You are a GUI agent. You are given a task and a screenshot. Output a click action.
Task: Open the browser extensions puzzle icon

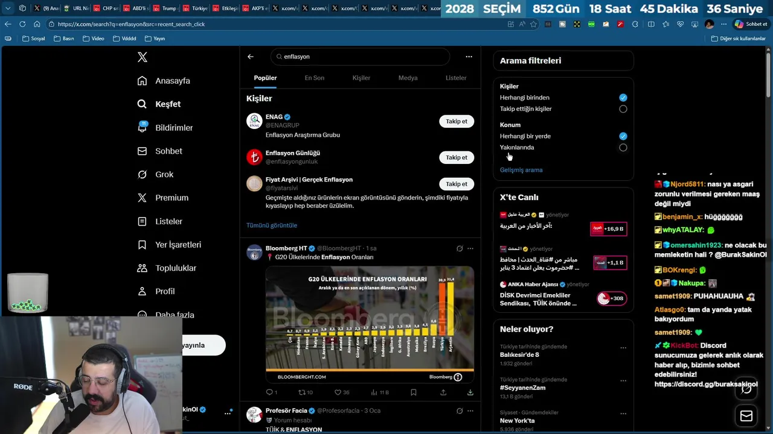pyautogui.click(x=635, y=24)
